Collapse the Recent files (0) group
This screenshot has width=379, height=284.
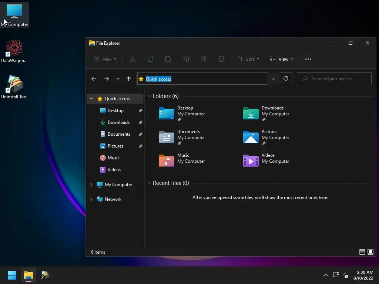[149, 183]
